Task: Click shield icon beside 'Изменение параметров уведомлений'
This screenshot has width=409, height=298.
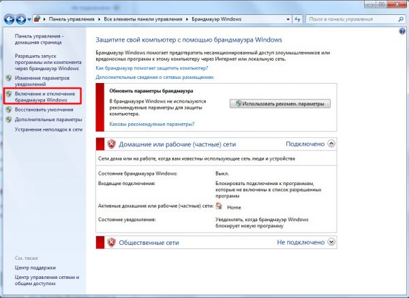Action: [9, 78]
